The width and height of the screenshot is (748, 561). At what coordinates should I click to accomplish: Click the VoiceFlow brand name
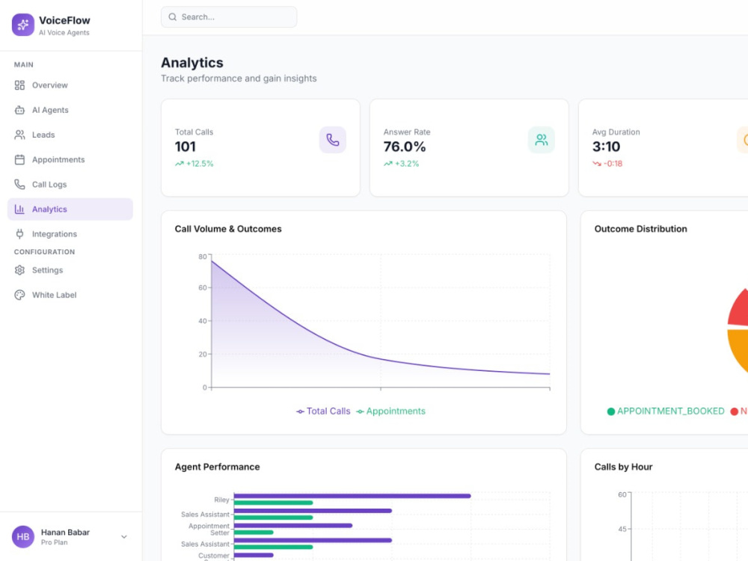[x=64, y=20]
